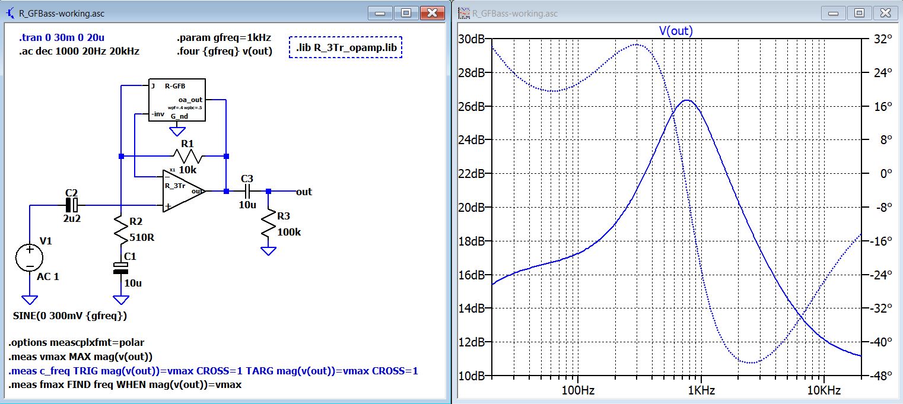Screen dimensions: 903x404
Task: Click the 100k value label
Action: coord(289,232)
